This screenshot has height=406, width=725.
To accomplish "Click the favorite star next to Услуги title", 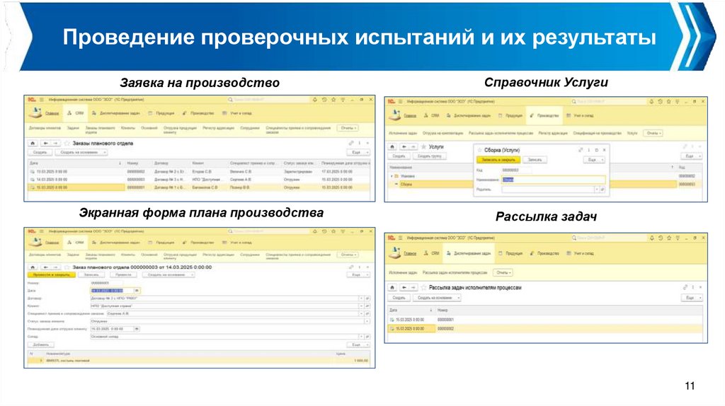I will click(423, 147).
